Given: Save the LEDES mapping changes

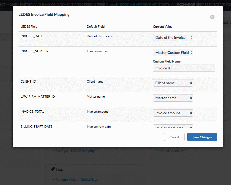Looking at the screenshot, I should coord(202,137).
